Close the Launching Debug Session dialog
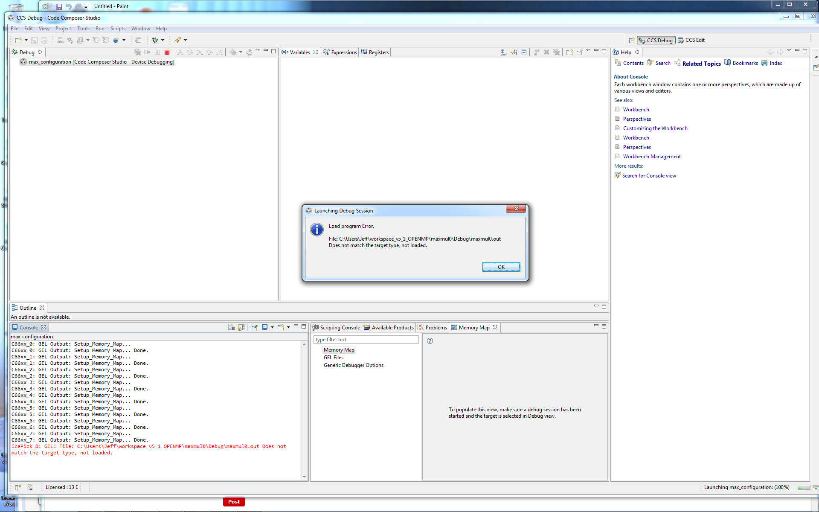The width and height of the screenshot is (819, 512). [516, 209]
